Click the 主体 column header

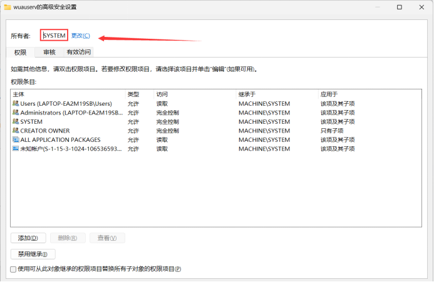(19, 94)
